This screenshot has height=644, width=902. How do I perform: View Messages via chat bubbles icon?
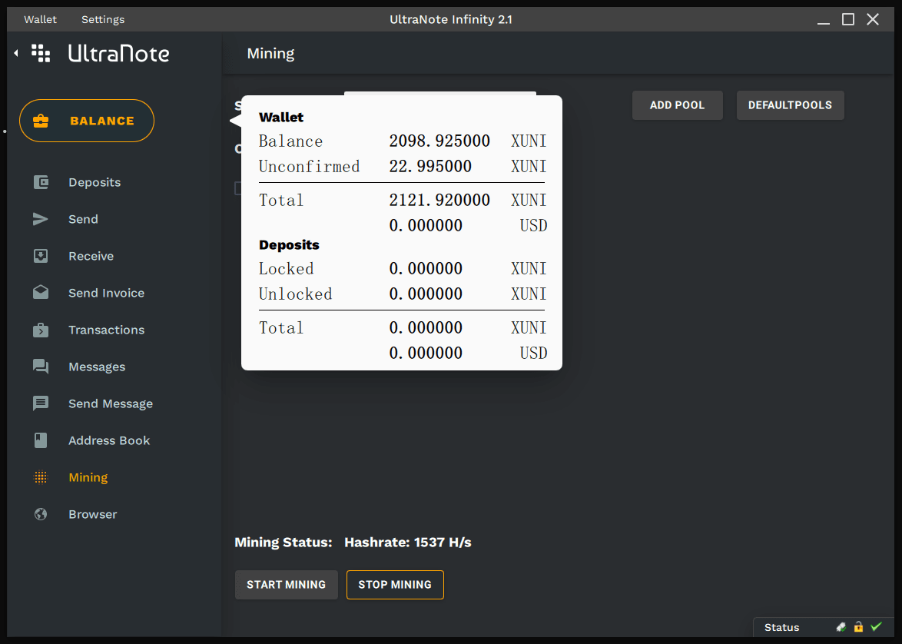coord(41,367)
